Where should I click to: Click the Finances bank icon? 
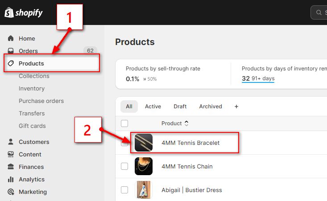(11, 167)
